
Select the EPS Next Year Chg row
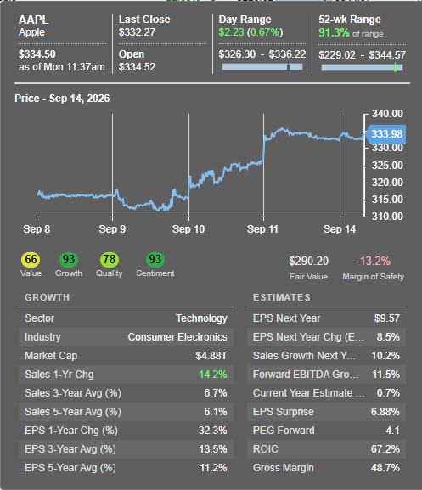326,337
